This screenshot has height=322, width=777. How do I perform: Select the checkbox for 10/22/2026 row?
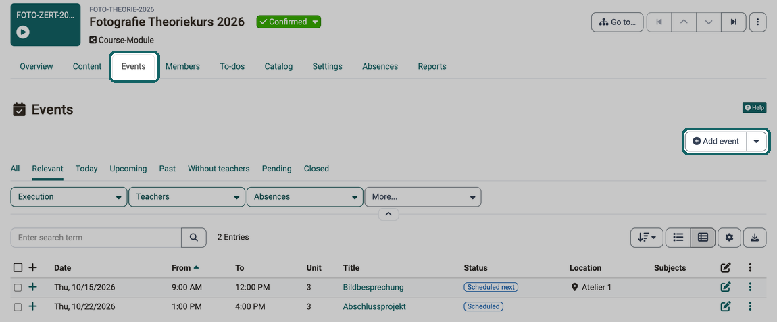point(18,307)
